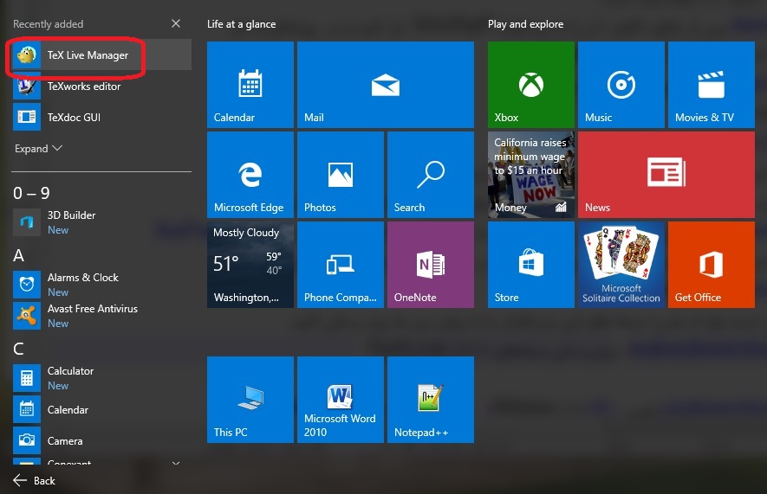Go Back from the all apps list
767x494 pixels.
tap(35, 480)
